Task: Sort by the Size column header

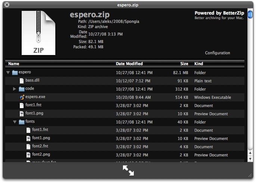Action: [184, 64]
